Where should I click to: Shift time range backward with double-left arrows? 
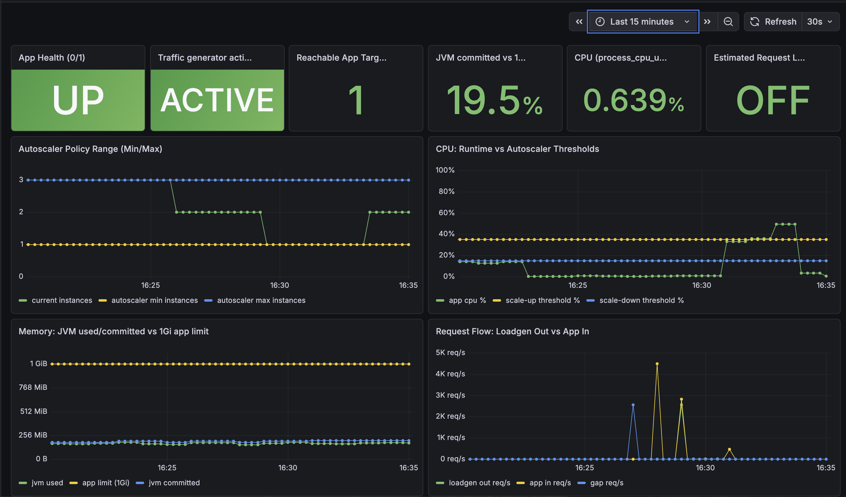click(579, 22)
